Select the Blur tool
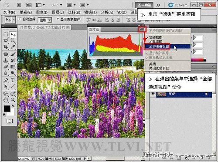 tap(6, 73)
